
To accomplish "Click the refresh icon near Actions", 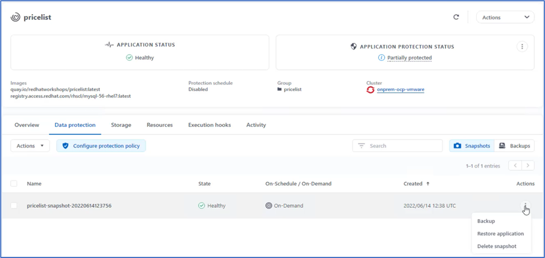I will click(x=456, y=17).
